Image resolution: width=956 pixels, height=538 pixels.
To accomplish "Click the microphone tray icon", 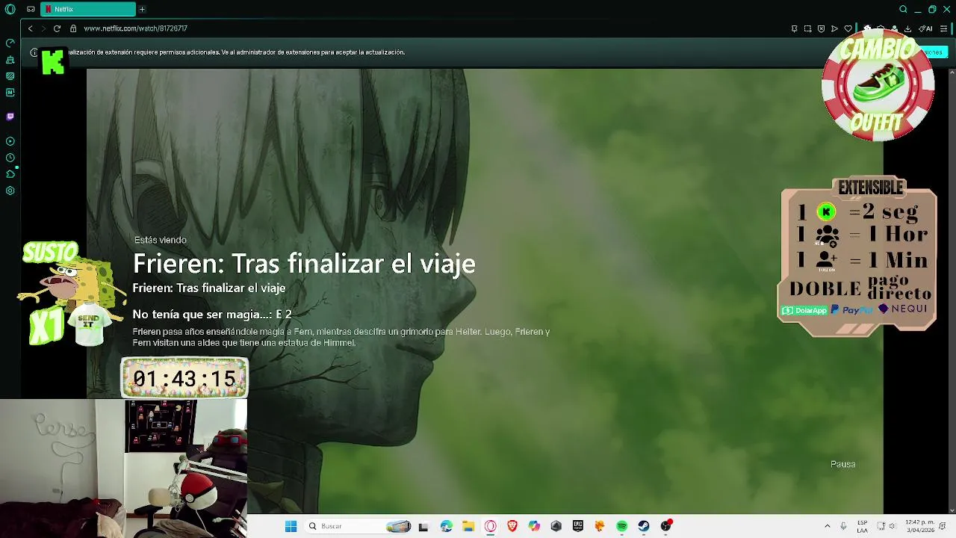I will tap(843, 526).
